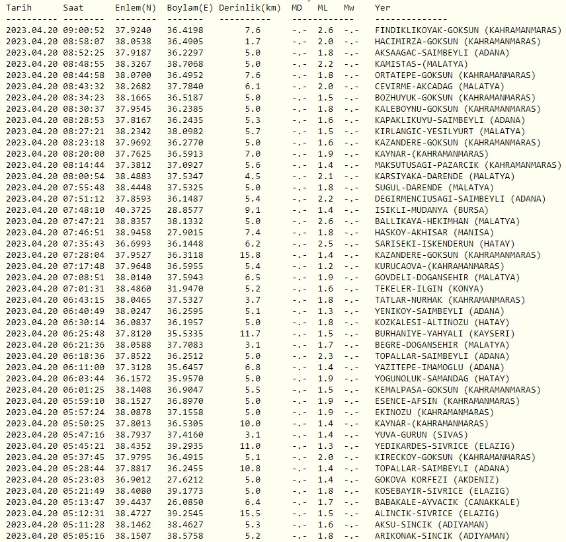Click depth value 15.8
The image size is (566, 542).
click(250, 254)
